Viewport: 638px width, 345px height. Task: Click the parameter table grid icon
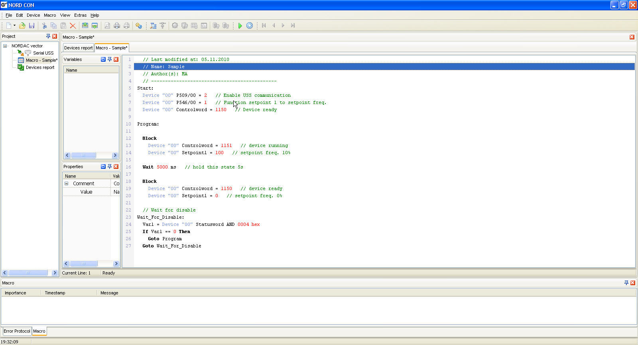click(x=194, y=25)
